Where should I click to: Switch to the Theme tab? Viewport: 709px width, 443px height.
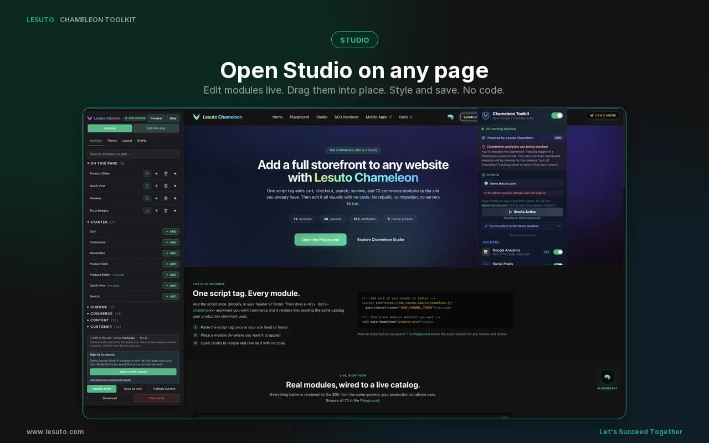click(x=112, y=141)
